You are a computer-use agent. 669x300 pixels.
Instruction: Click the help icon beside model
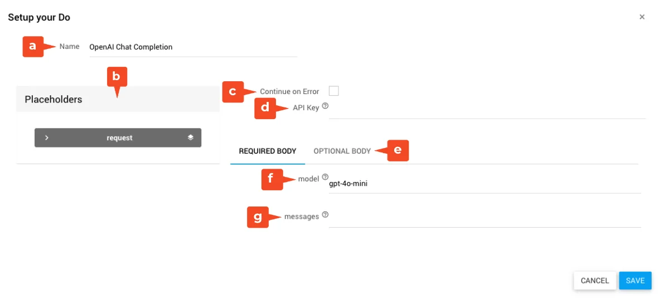(325, 177)
